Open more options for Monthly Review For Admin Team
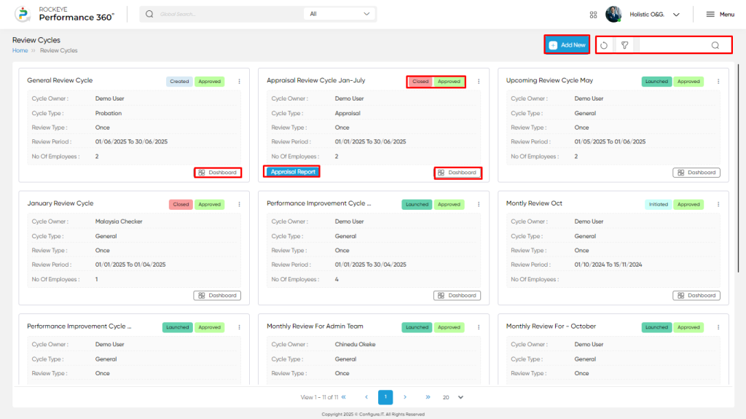The height and width of the screenshot is (419, 746). click(479, 327)
